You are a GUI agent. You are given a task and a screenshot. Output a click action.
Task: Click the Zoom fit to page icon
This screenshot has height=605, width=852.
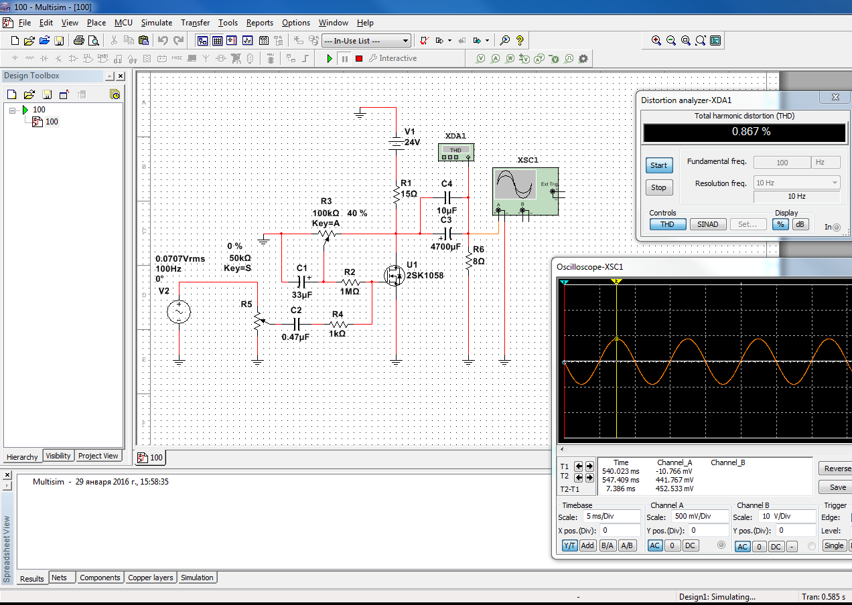tap(701, 41)
